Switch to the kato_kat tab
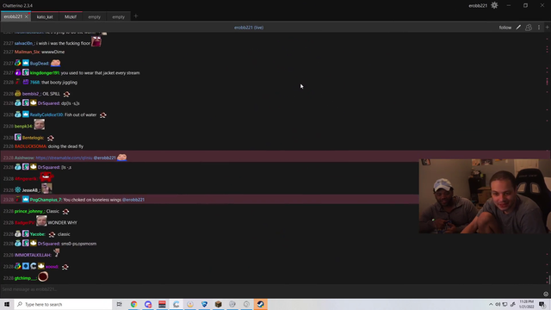 [x=45, y=16]
